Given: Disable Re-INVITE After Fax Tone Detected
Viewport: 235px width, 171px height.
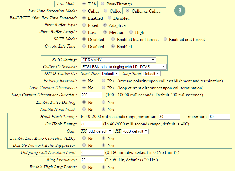Looking at the screenshot, I should click(109, 18).
